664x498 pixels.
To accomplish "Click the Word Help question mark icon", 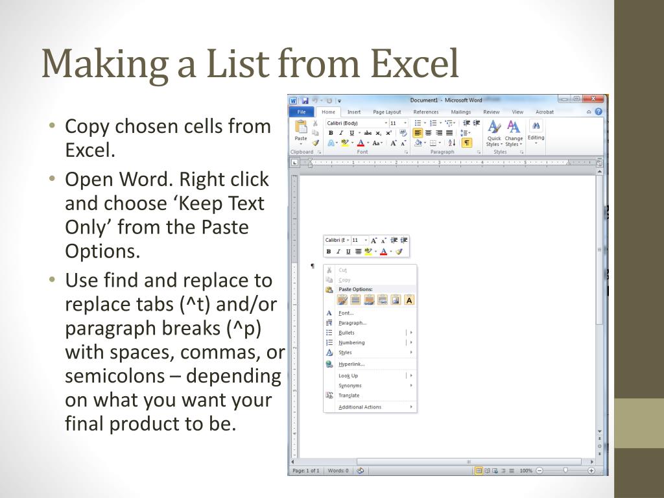I will coord(599,112).
